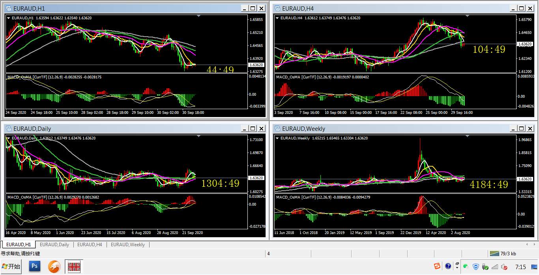Open the Weekly chart symbol dropdown arrow

[x=277, y=138]
